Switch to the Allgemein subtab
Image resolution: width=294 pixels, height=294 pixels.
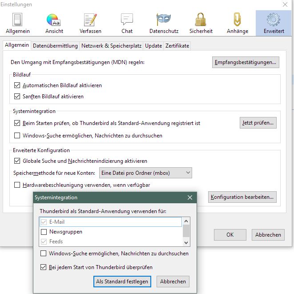tap(17, 45)
